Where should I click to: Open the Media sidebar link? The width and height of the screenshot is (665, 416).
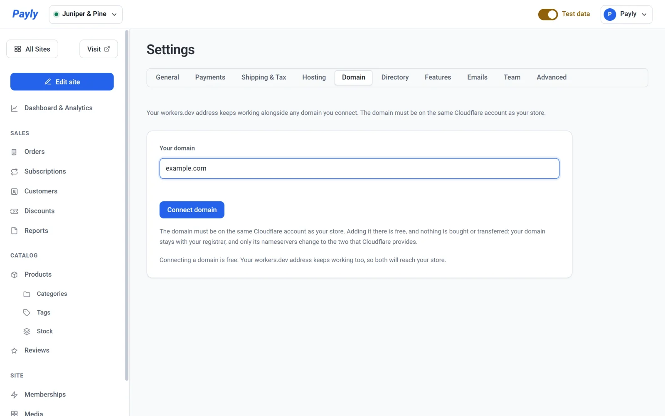coord(33,413)
